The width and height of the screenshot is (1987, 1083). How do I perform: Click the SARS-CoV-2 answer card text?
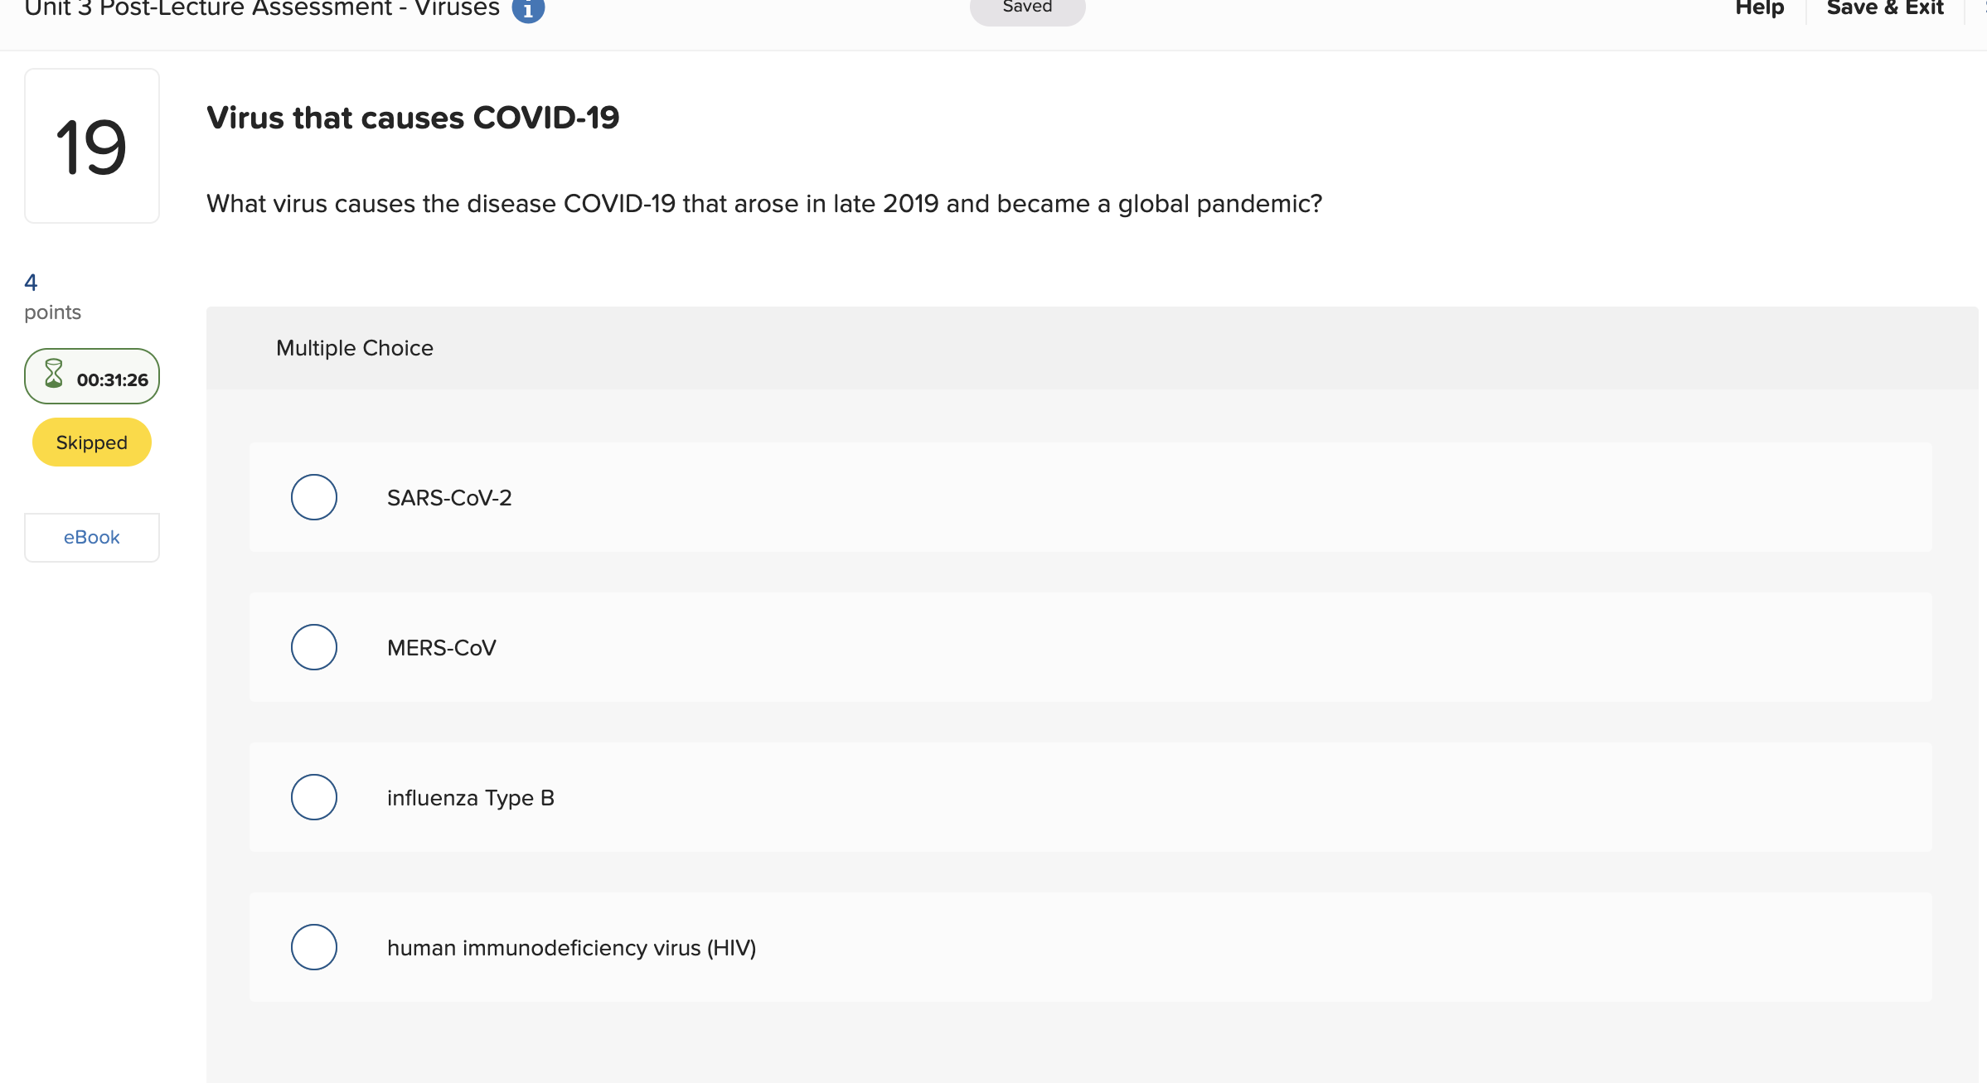tap(448, 497)
